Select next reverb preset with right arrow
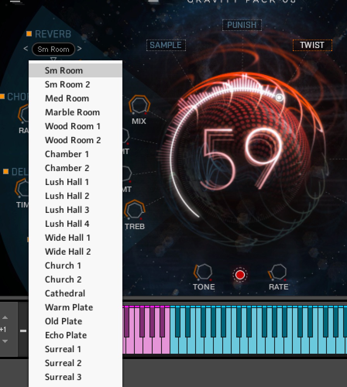347x387 pixels. coord(79,49)
